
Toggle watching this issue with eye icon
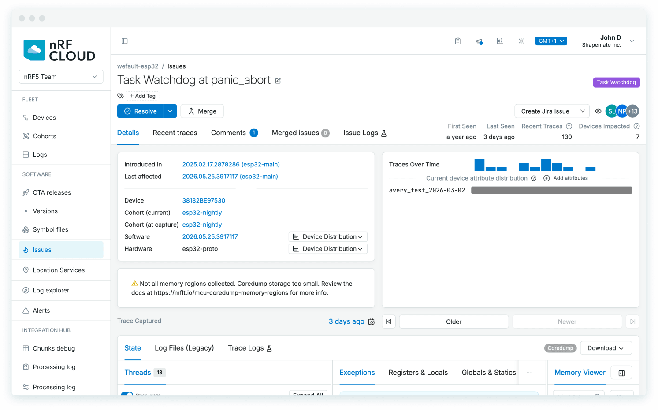tap(598, 111)
